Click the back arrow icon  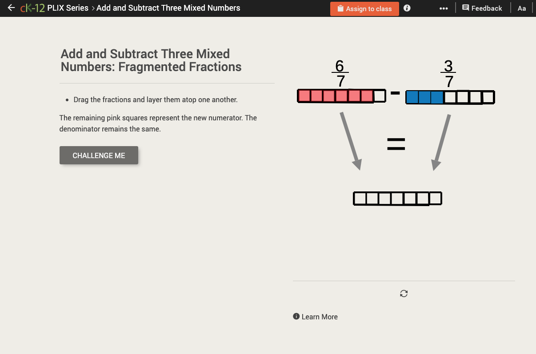point(11,8)
